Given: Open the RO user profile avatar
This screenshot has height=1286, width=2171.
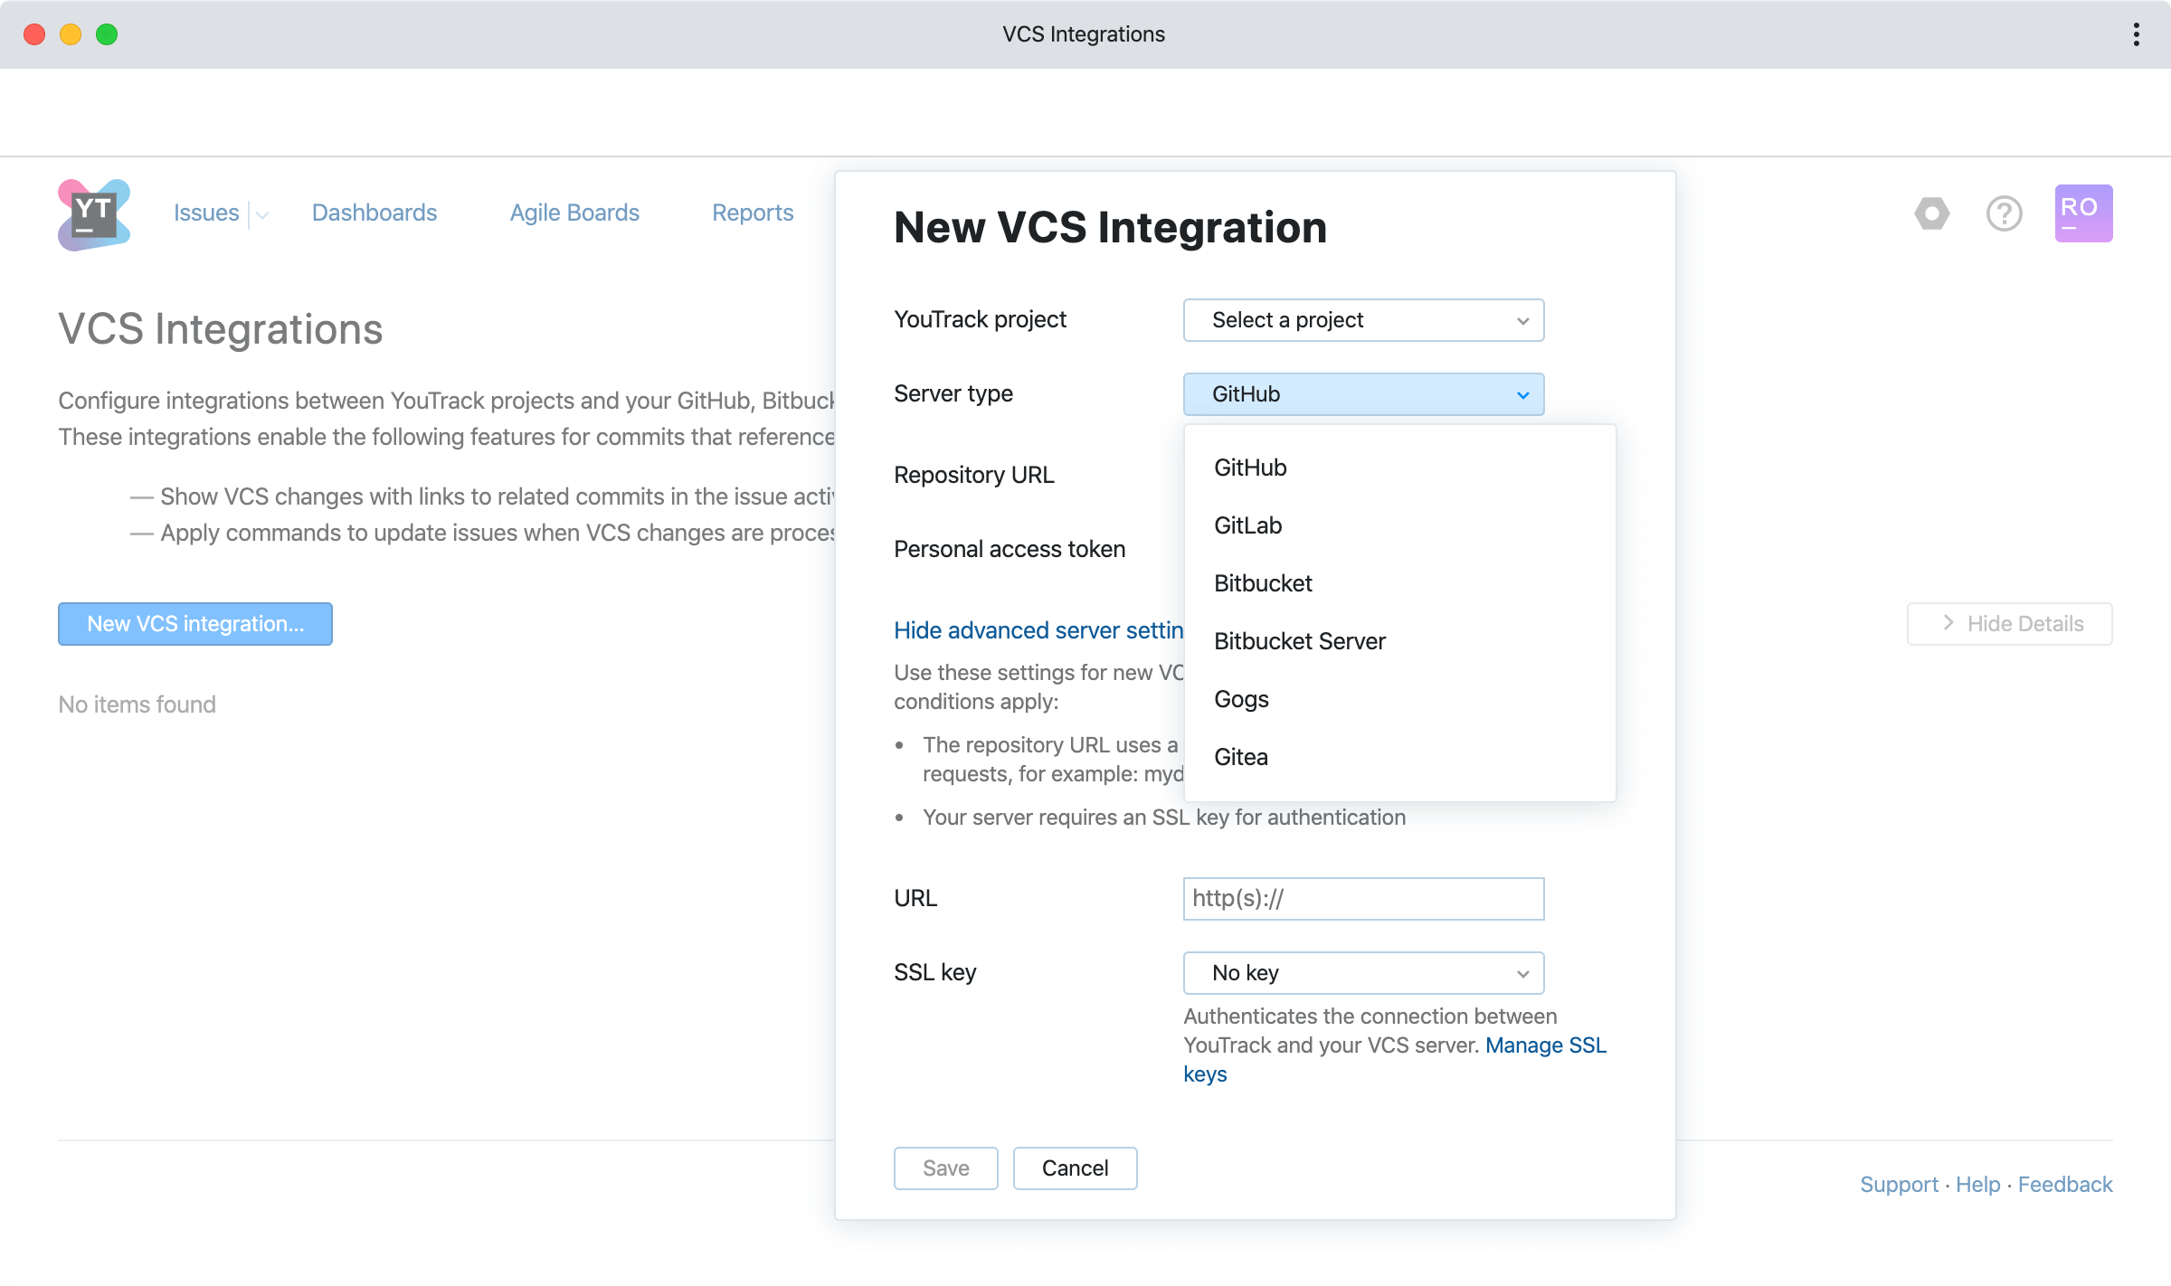Looking at the screenshot, I should pos(2083,213).
